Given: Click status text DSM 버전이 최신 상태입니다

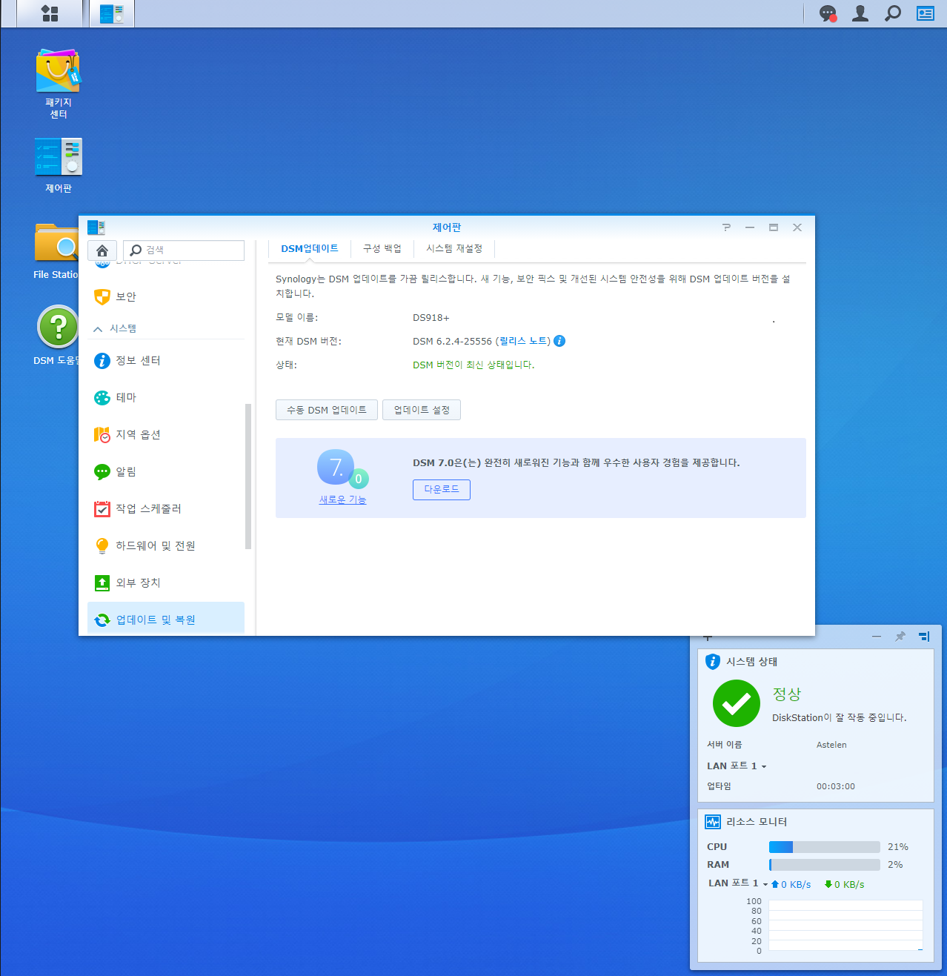Looking at the screenshot, I should click(x=473, y=365).
